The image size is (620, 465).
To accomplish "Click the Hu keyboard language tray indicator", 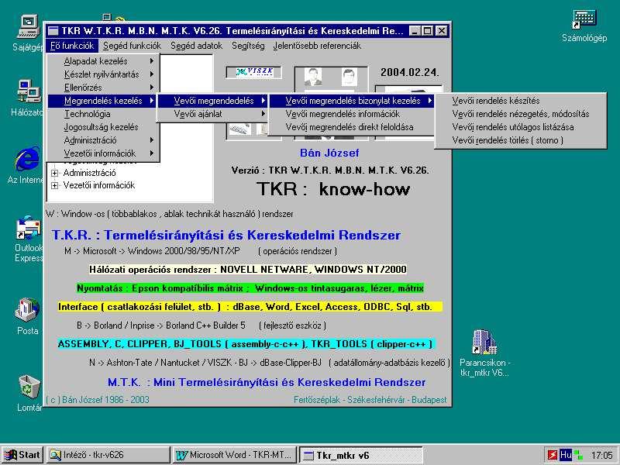I will tap(566, 455).
